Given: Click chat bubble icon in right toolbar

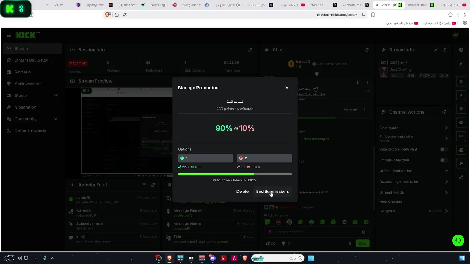Looking at the screenshot, I should (461, 122).
